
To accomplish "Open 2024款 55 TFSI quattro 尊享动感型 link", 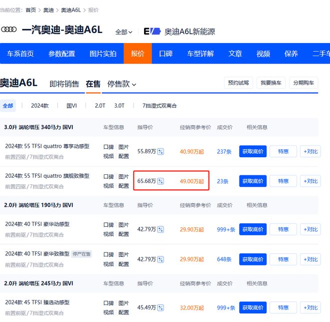I will [x=47, y=146].
